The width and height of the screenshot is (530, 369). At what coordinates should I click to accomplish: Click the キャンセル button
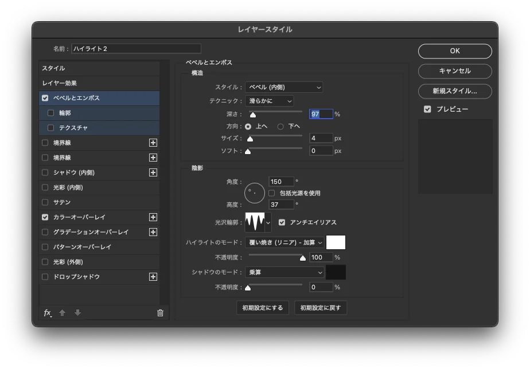pos(455,71)
